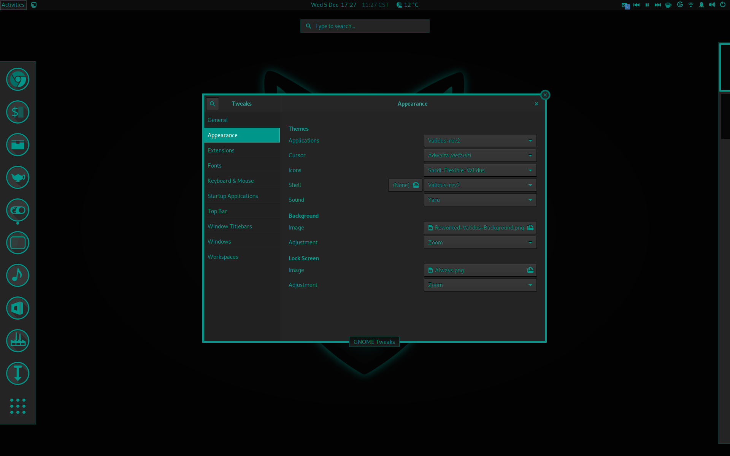Browse for a Shell theme file icon
Viewport: 730px width, 456px height.
point(416,185)
